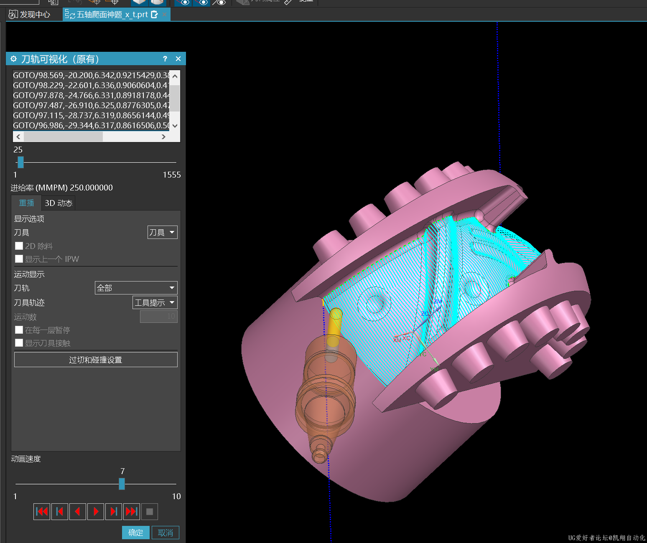Confirm with the 确定 button
The width and height of the screenshot is (647, 543).
point(136,533)
